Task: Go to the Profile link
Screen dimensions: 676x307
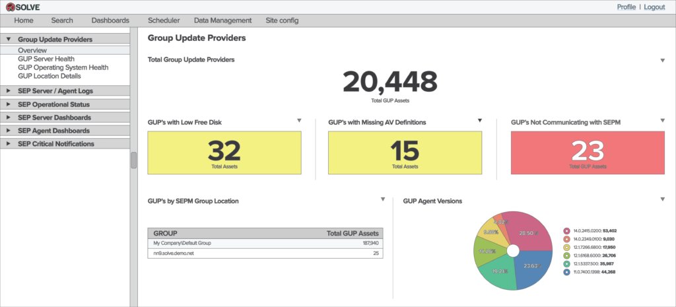Action: pos(626,7)
